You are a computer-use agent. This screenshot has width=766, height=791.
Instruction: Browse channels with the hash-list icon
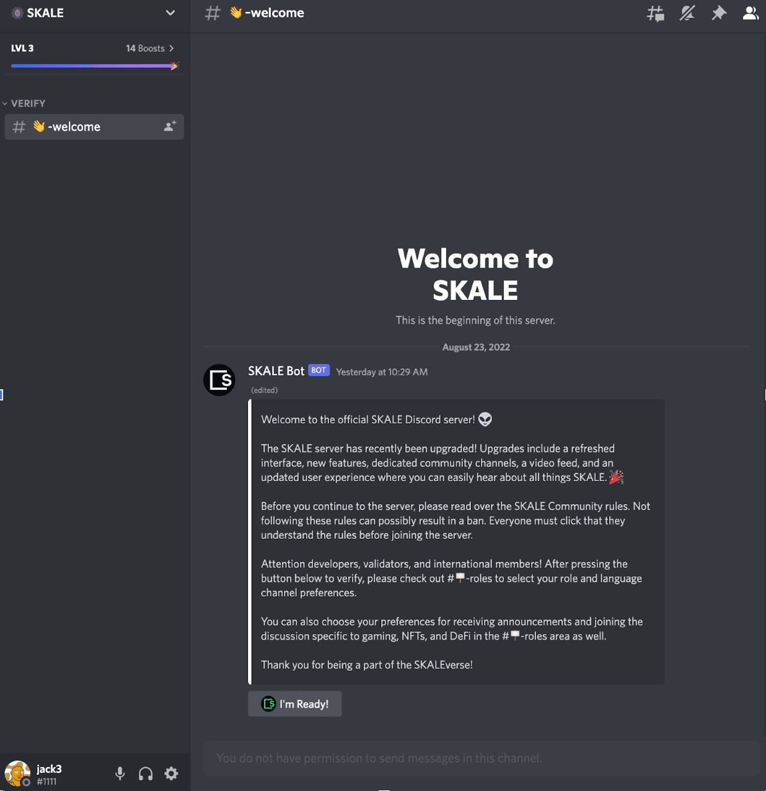(655, 12)
